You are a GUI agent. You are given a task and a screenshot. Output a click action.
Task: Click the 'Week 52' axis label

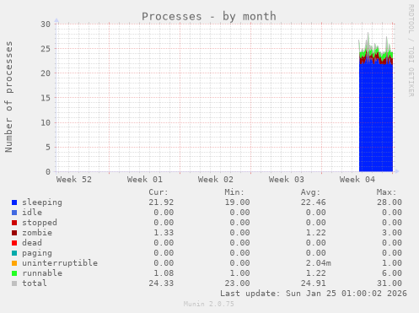point(74,180)
